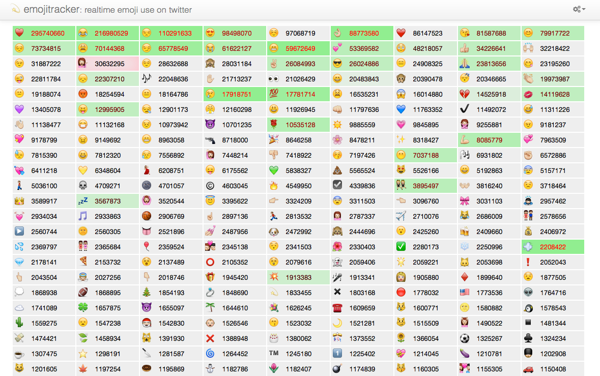Select the American flag emoji
600x376 pixels.
pos(465,293)
